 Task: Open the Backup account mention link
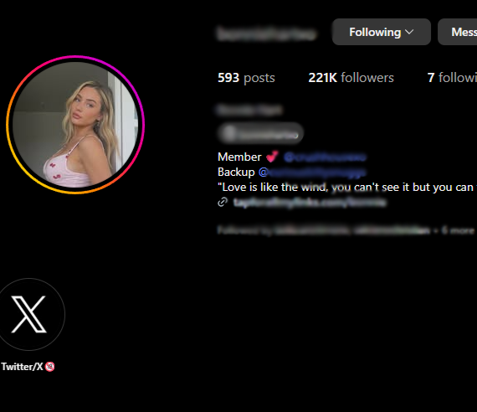[x=312, y=173]
